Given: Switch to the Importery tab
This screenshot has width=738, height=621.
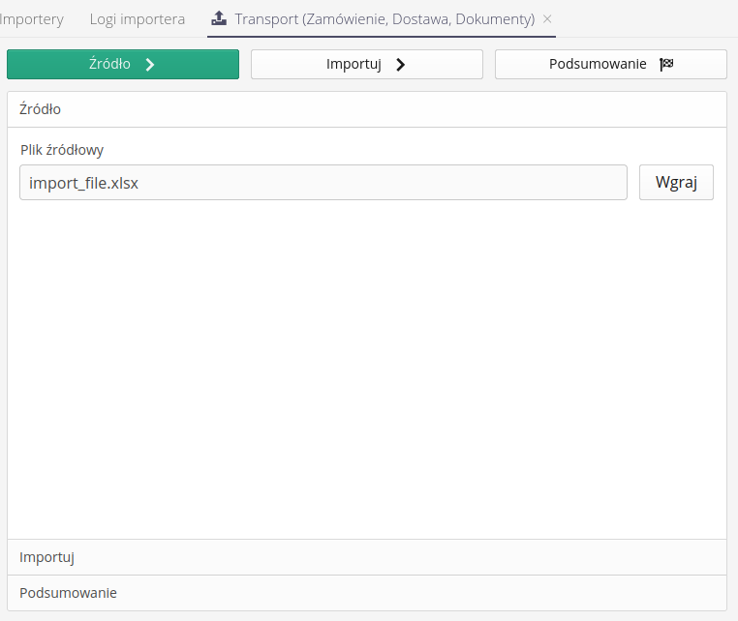Looking at the screenshot, I should [31, 18].
